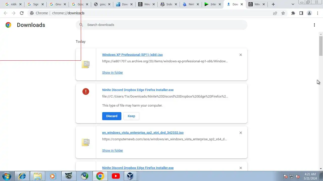Launch Internet Explorer from taskbar
Viewport: 323px width, 181px height.
pos(22,176)
